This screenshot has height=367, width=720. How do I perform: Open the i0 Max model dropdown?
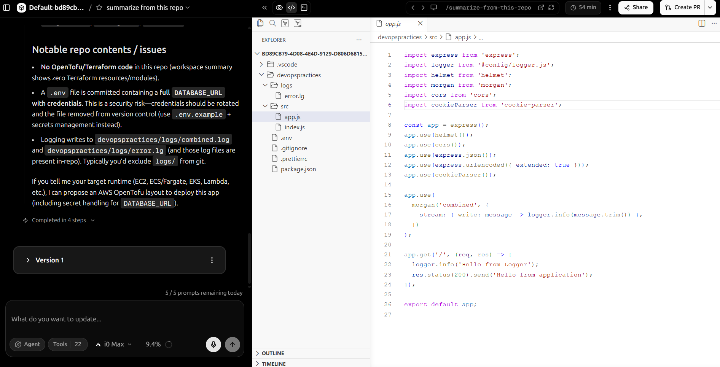click(x=114, y=344)
